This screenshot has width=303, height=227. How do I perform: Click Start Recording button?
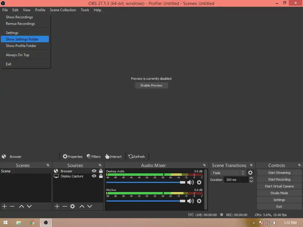coord(279,179)
